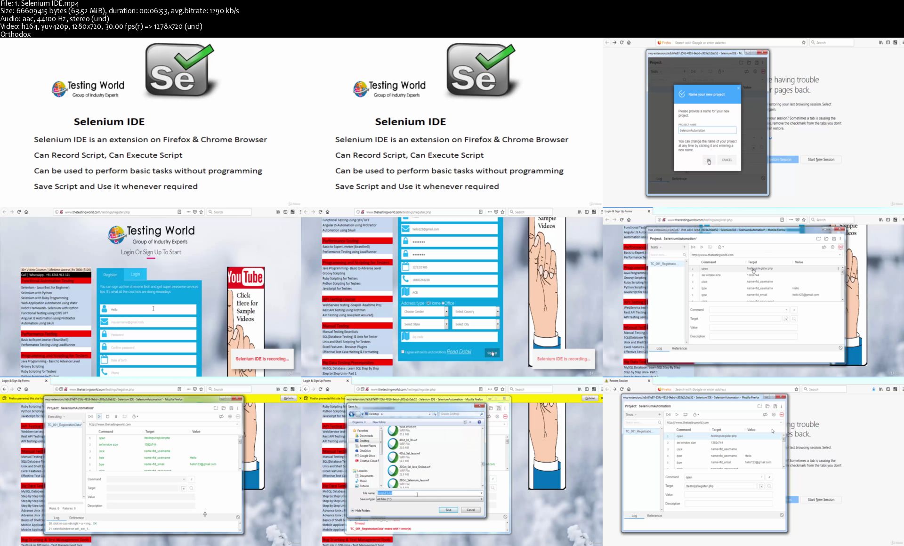Click CANCEL in Name your new project dialog
The image size is (904, 546).
(726, 160)
